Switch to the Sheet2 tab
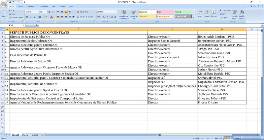Image resolution: width=264 pixels, height=140 pixels. pyautogui.click(x=25, y=135)
